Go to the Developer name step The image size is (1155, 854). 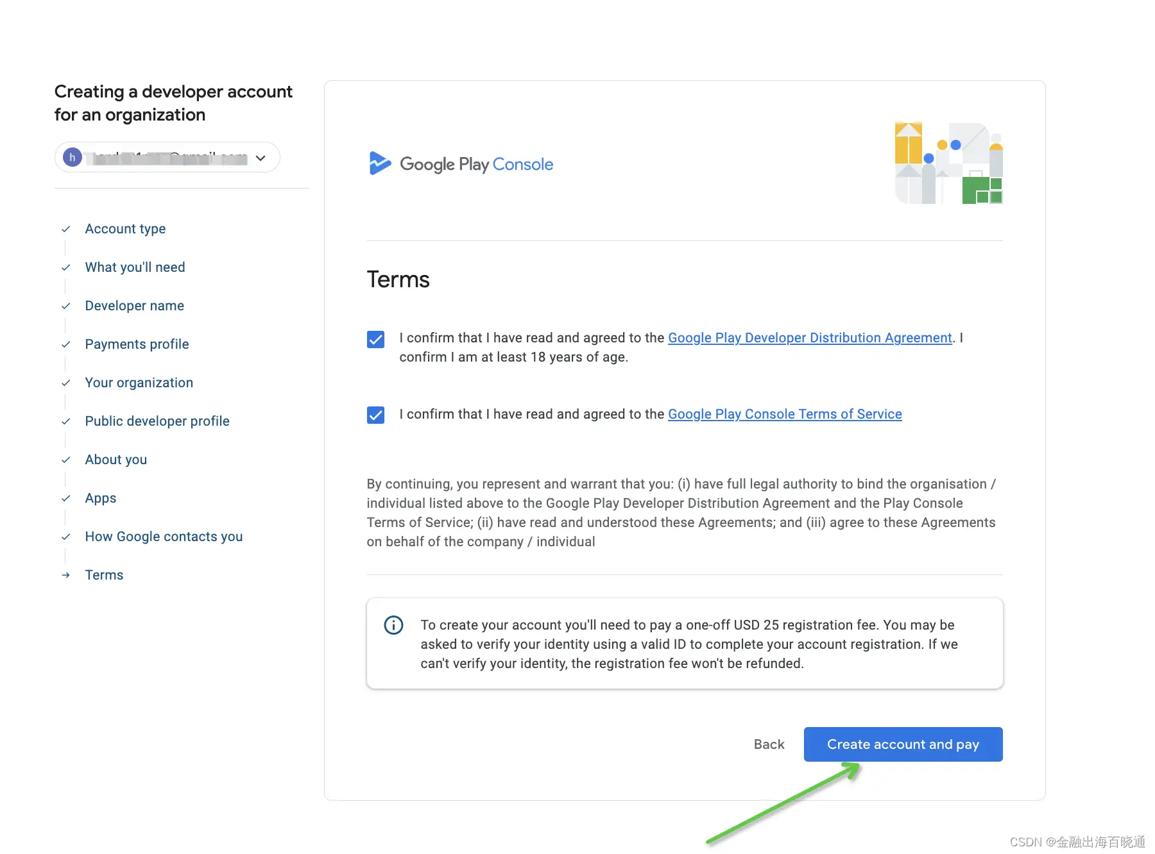pyautogui.click(x=134, y=306)
